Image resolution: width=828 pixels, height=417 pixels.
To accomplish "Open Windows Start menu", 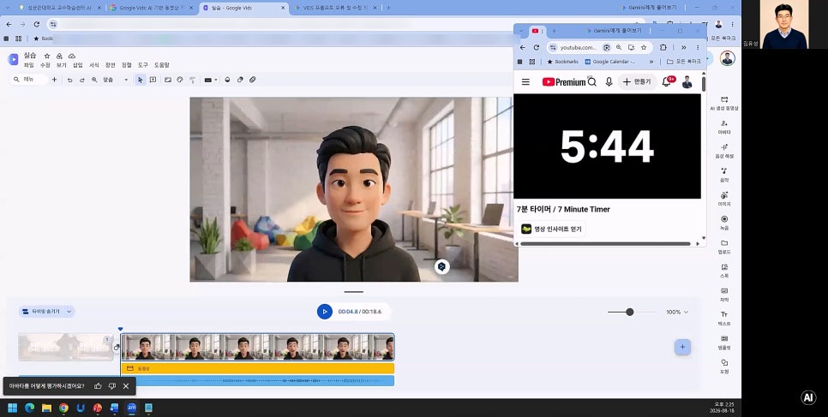I will pyautogui.click(x=12, y=408).
